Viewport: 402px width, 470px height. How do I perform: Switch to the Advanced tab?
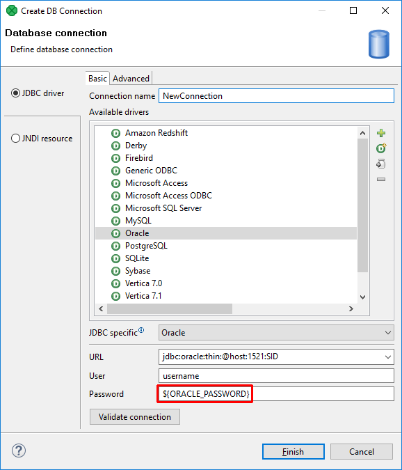[x=131, y=79]
